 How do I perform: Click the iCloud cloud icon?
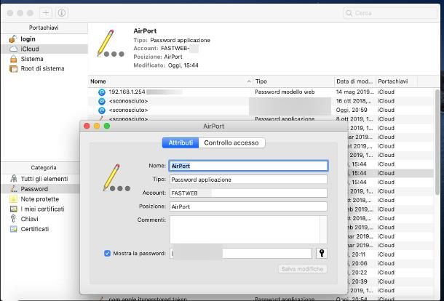click(x=13, y=49)
